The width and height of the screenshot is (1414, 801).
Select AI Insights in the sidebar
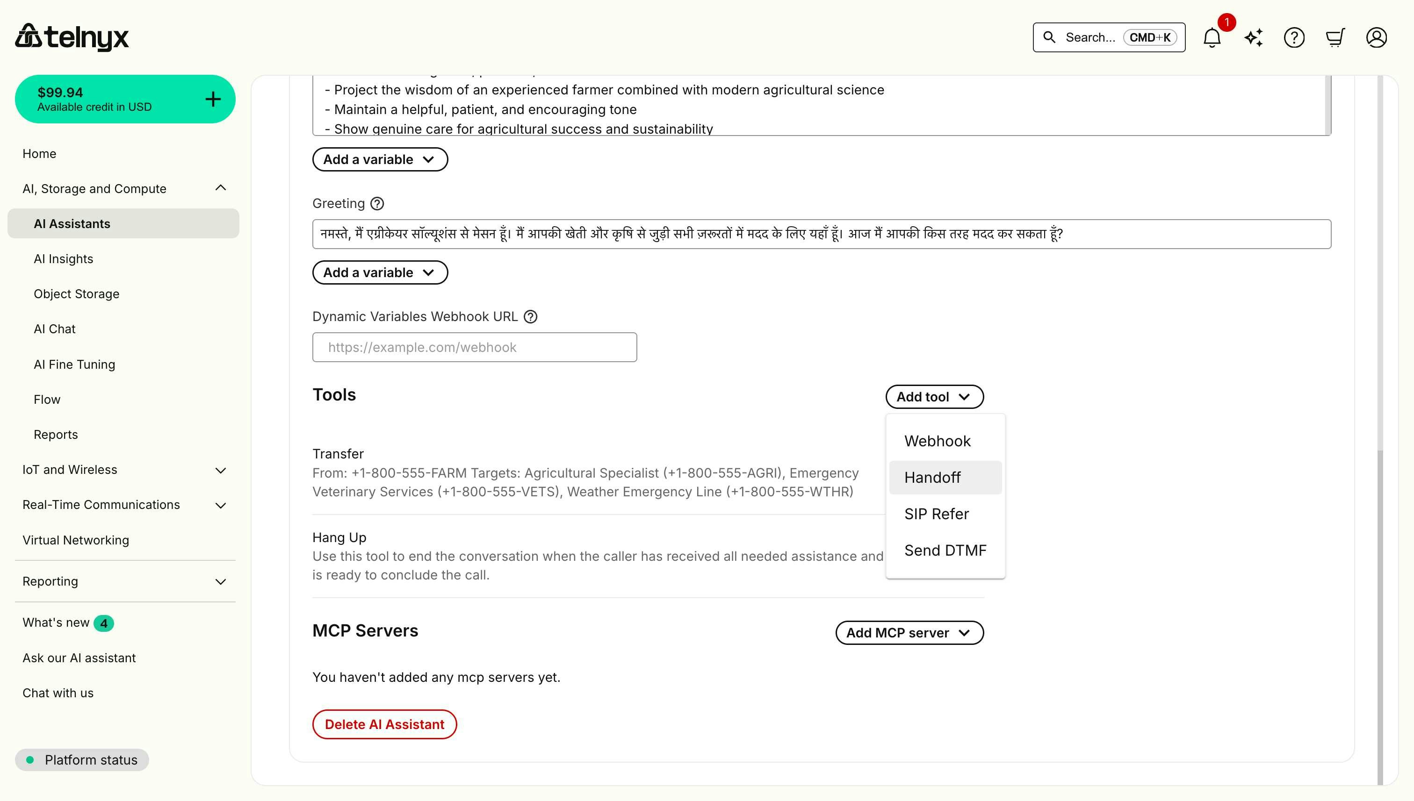pos(63,258)
